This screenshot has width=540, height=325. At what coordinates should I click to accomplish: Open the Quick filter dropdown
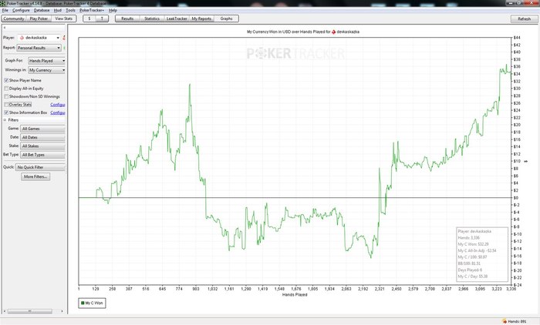(x=40, y=167)
